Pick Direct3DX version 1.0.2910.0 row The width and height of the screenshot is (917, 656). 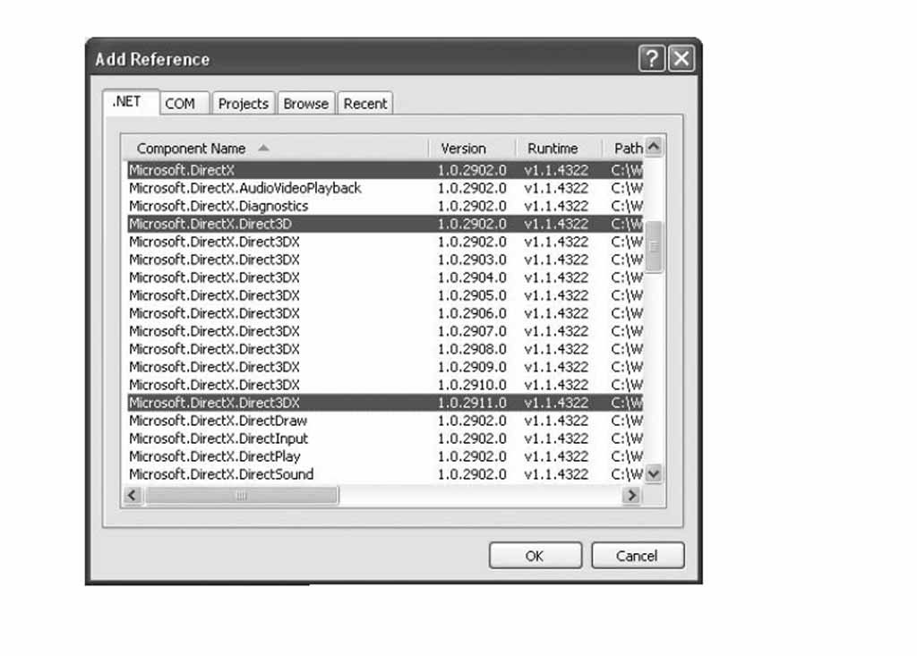pos(385,385)
